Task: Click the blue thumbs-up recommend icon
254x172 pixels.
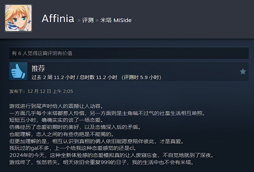Action: tap(18, 71)
